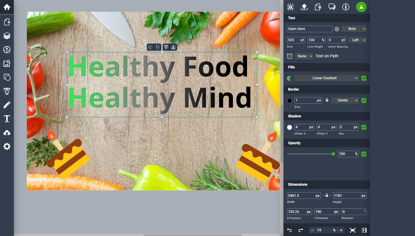Open the cloud upload icon
The width and height of the screenshot is (415, 236).
(x=7, y=133)
